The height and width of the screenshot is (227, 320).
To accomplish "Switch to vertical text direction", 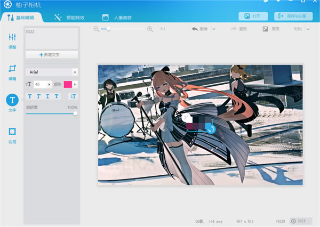I will tap(73, 96).
